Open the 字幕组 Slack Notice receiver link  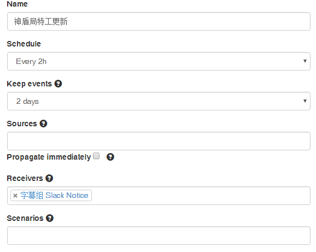(54, 195)
